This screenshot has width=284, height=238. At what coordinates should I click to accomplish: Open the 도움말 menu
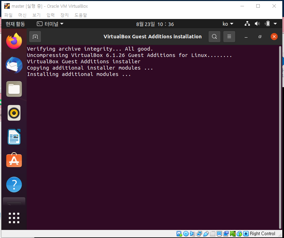point(81,15)
